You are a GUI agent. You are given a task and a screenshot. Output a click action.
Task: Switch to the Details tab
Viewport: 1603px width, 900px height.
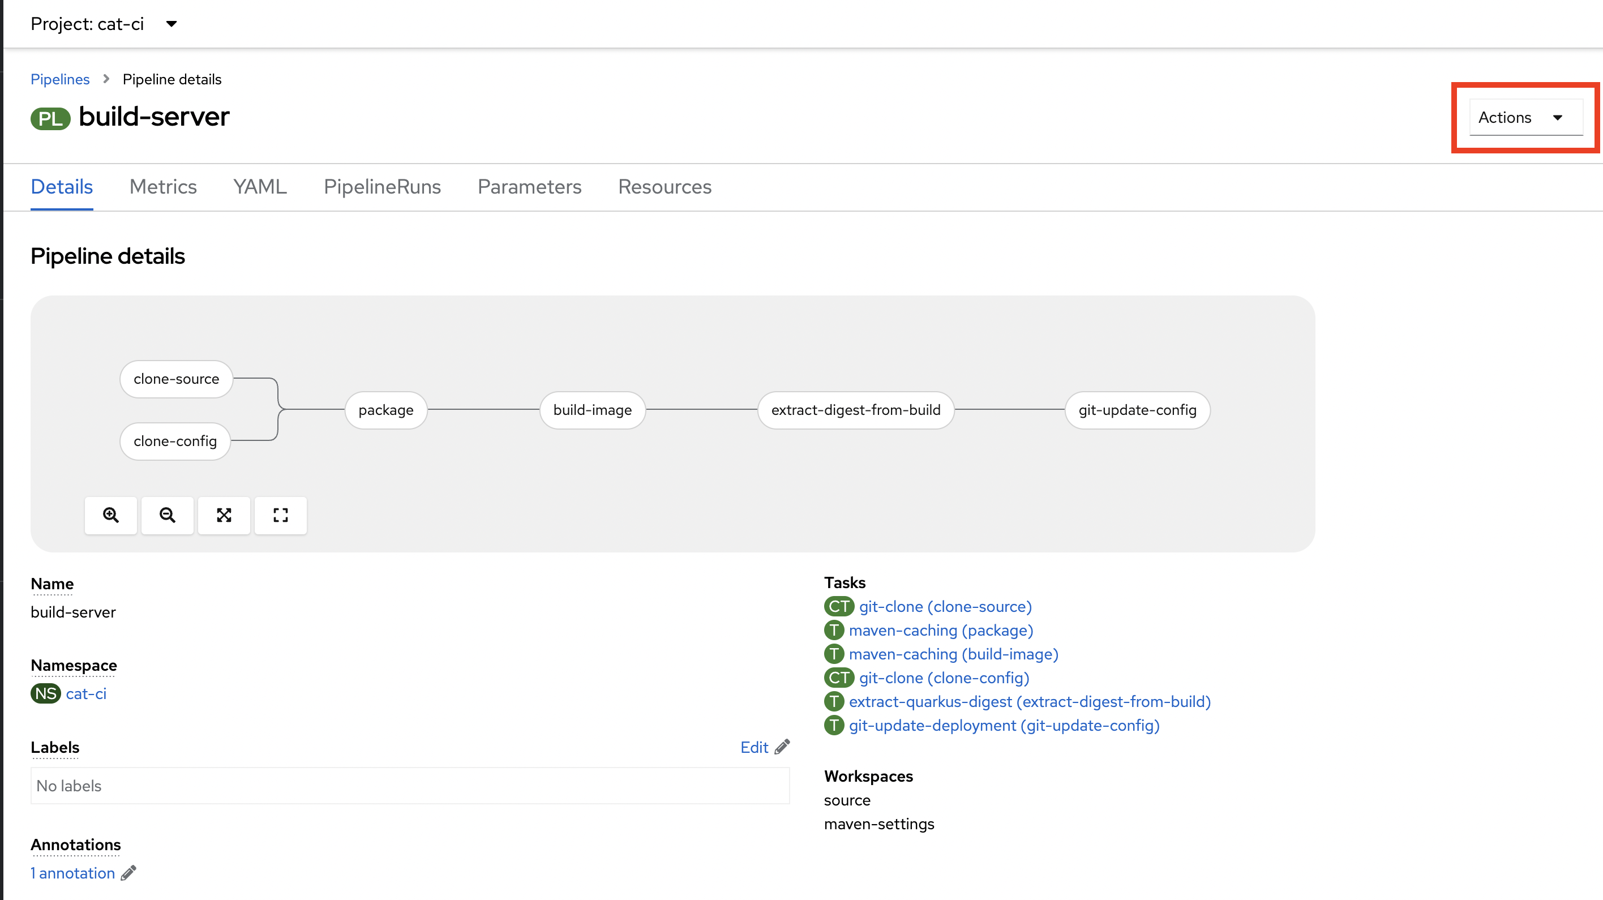click(x=62, y=187)
